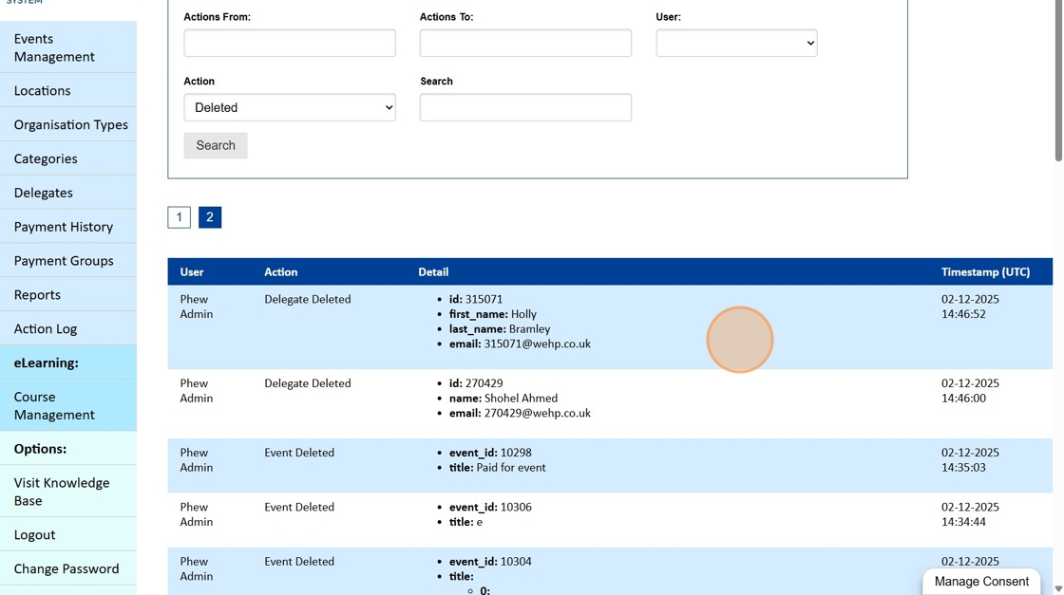The height and width of the screenshot is (595, 1064).
Task: Expand the User dropdown
Action: click(x=736, y=43)
